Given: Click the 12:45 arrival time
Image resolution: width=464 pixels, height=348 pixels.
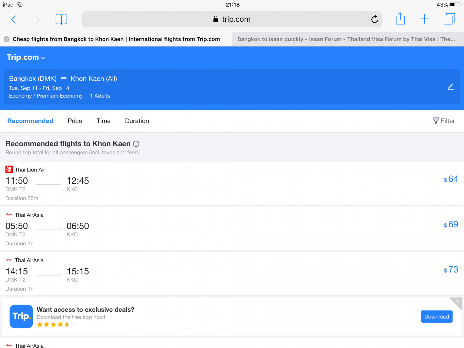Looking at the screenshot, I should pos(78,181).
